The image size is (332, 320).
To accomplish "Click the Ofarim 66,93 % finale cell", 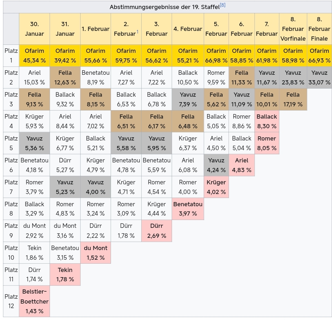I will 319,55.
